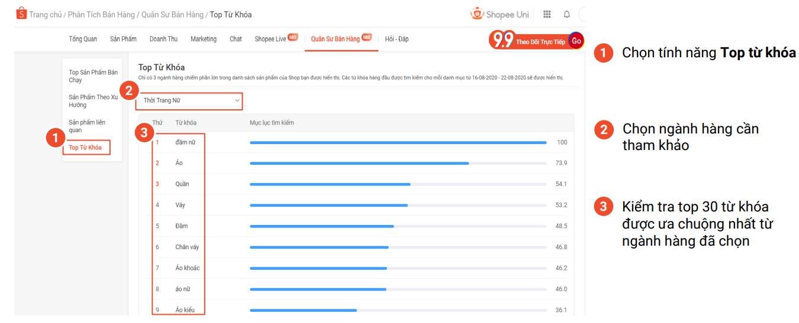Open Top Sản Phẩm Bán Chạy in the sidebar

(x=93, y=76)
